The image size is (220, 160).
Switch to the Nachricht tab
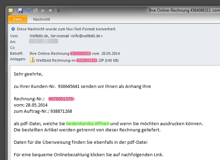coord(41,19)
